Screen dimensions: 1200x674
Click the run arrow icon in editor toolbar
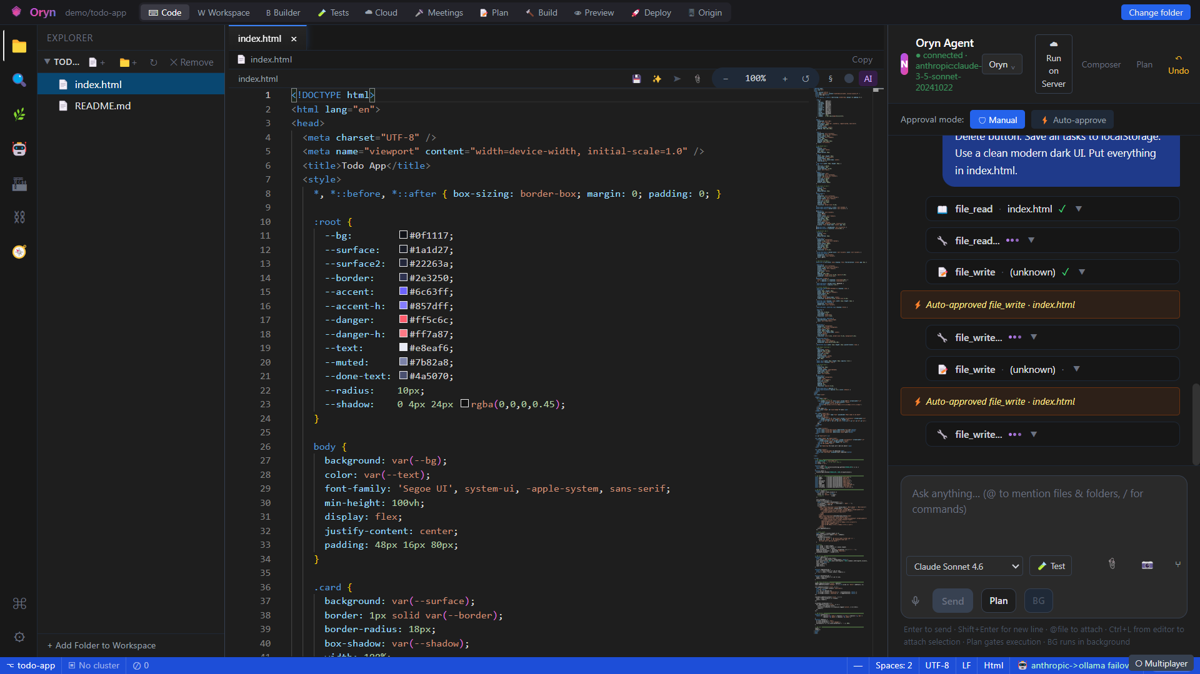click(677, 79)
